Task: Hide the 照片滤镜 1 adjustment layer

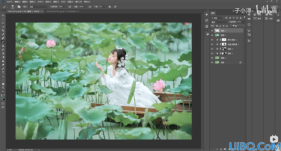Action: [x=212, y=40]
